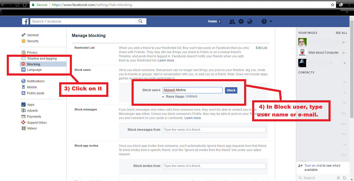Bookmark the page with the star icon

coord(333,5)
